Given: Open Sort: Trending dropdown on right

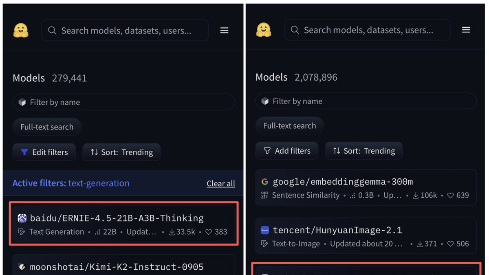Looking at the screenshot, I should tap(363, 151).
